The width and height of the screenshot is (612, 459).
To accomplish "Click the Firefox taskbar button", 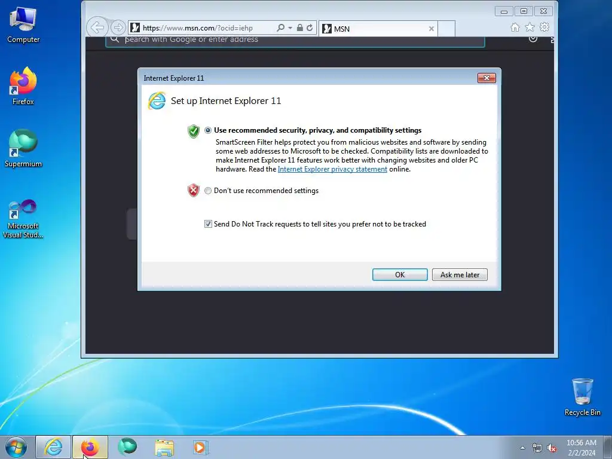I will [90, 447].
